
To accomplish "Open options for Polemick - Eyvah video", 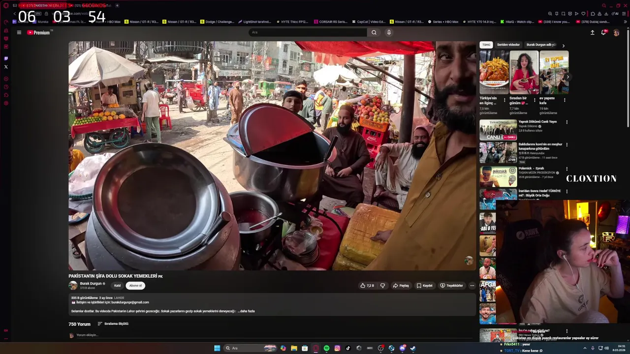I will coord(567,169).
